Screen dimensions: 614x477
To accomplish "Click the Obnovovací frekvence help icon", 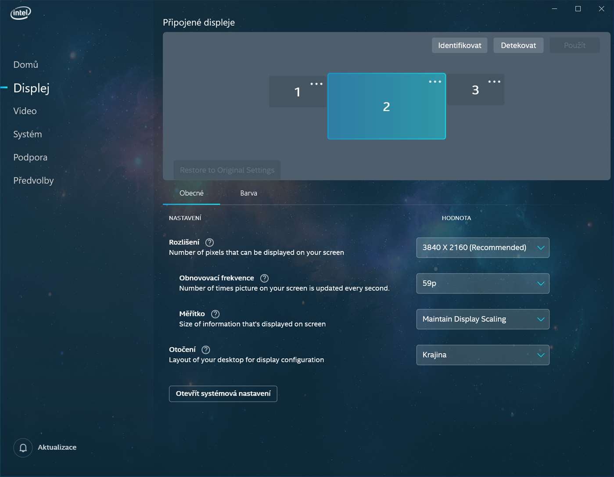I will [x=264, y=278].
